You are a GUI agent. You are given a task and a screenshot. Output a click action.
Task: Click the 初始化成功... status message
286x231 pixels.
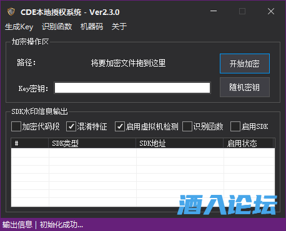click(x=61, y=225)
